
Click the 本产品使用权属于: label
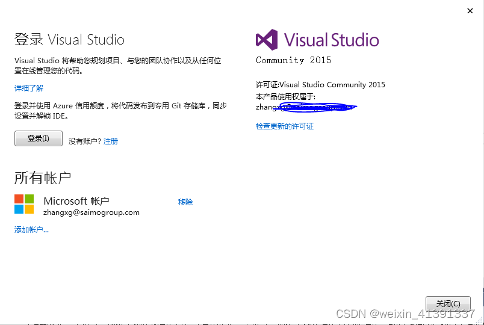point(285,97)
